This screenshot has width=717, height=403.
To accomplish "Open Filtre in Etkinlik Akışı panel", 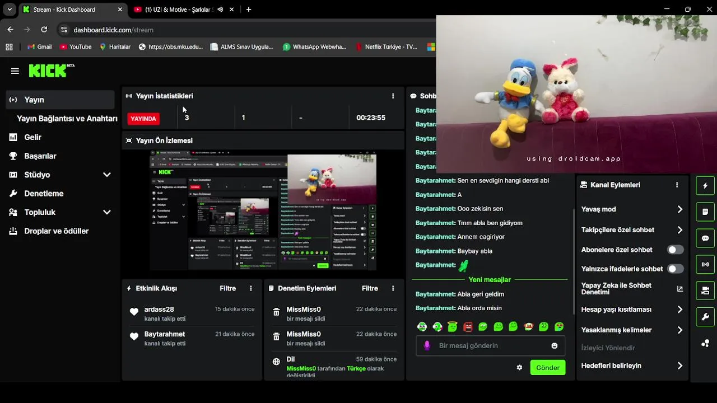I will click(227, 288).
